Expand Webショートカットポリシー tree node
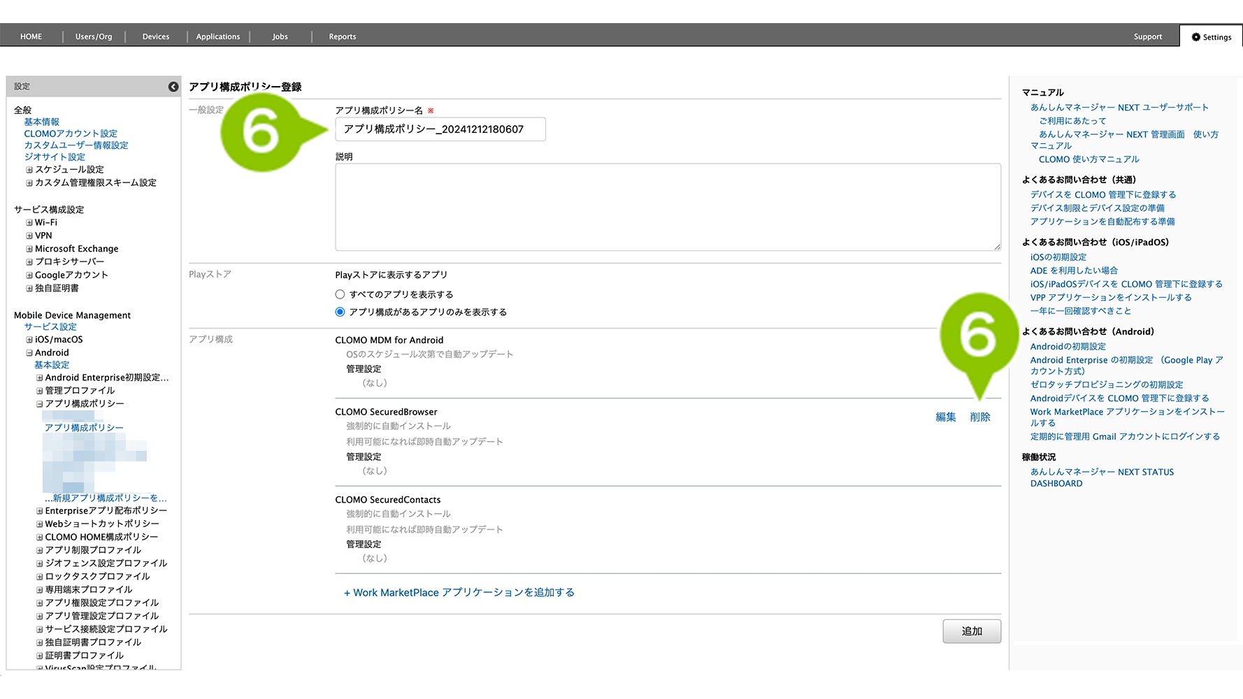1243x699 pixels. tap(40, 524)
